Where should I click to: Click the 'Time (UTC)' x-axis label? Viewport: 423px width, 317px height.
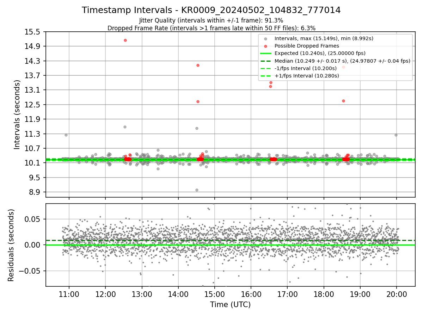[x=230, y=305]
